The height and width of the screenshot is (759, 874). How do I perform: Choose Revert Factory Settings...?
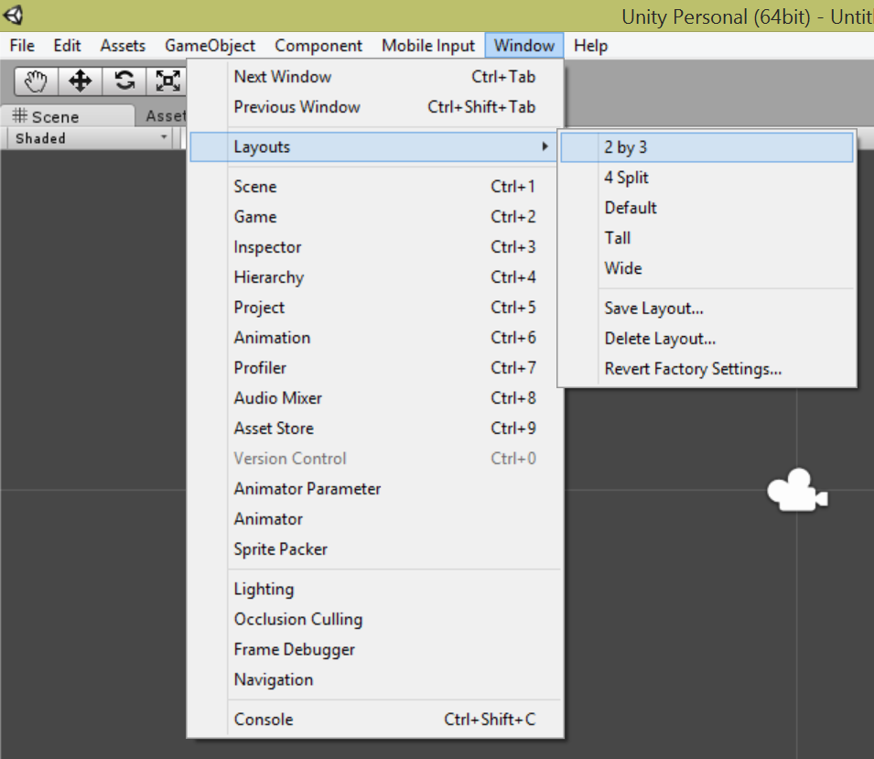(x=707, y=369)
